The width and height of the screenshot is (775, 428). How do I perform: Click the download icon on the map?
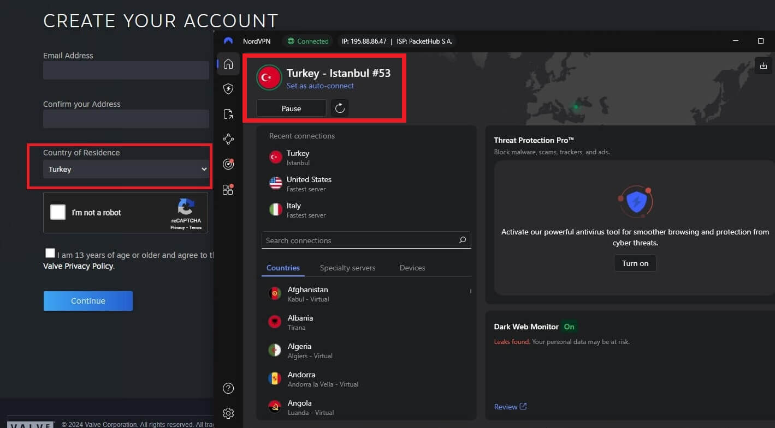(x=764, y=65)
